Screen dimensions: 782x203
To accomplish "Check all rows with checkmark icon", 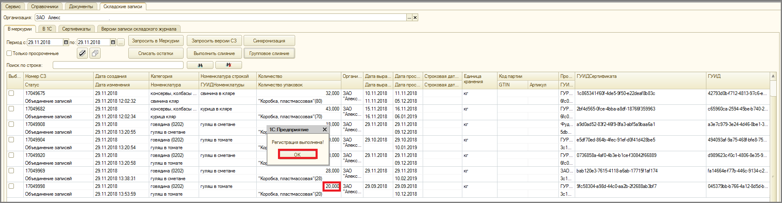I will coord(82,53).
